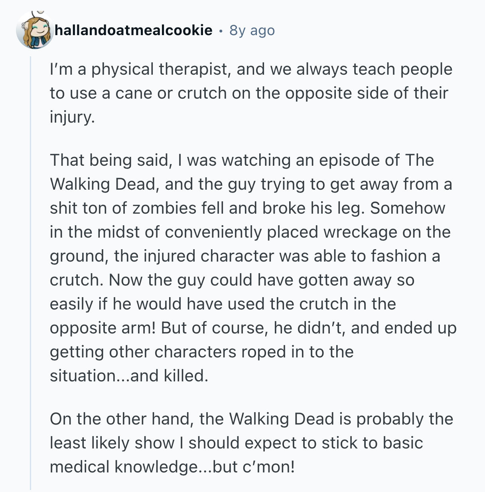Click the "8y ago" timestamp
This screenshot has height=492, width=485.
point(252,30)
